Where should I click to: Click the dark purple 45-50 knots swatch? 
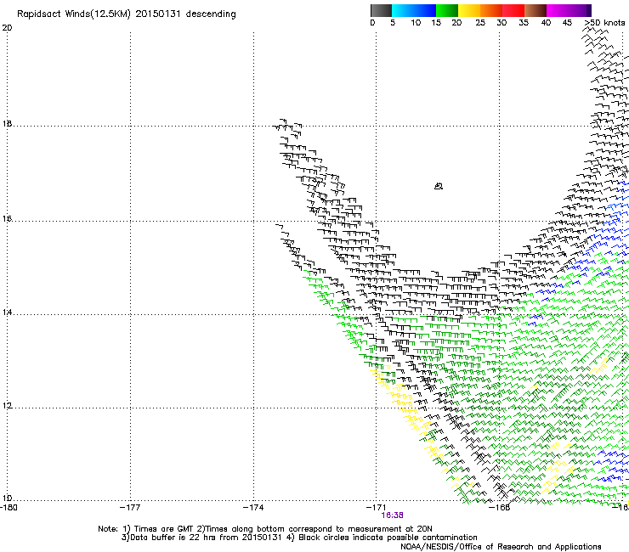tap(580, 10)
